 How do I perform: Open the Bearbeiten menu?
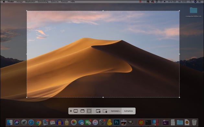pyautogui.click(x=30, y=2)
